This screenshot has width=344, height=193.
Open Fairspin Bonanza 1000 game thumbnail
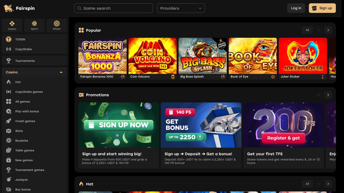(x=102, y=56)
